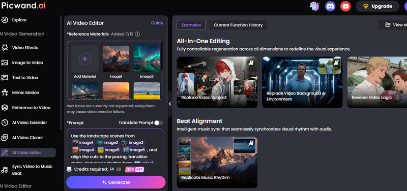This screenshot has height=191, width=407.
Task: Click the Upgrade button
Action: [x=377, y=6]
